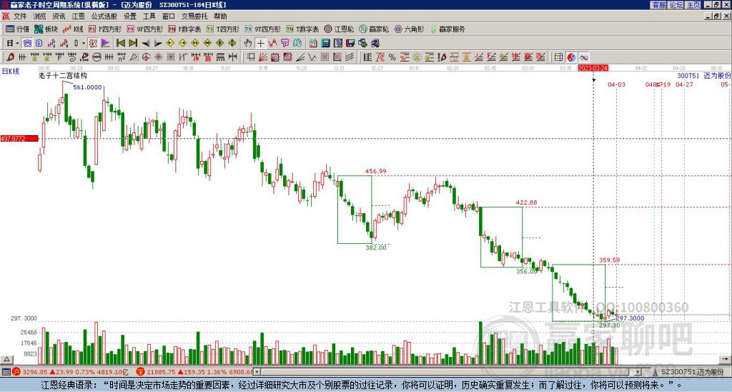Viewport: 732px width, 392px height.
Task: Open 赢家服务 service page
Action: 447,29
